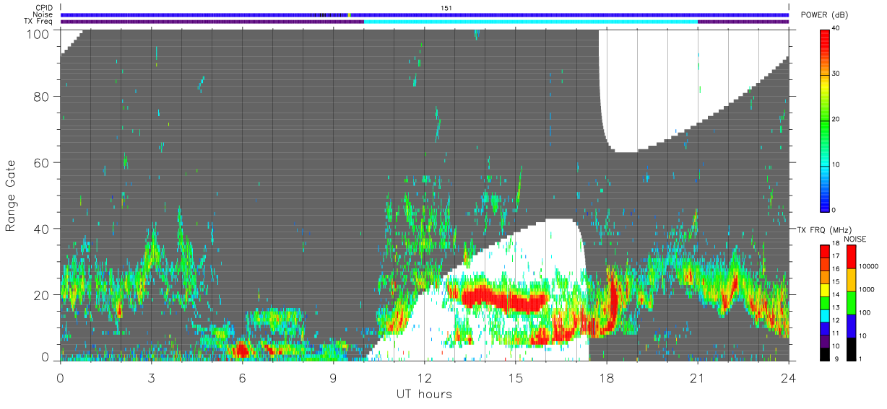The height and width of the screenshot is (409, 887).
Task: Click the 12 tick on the UT hours axis
Action: click(424, 377)
